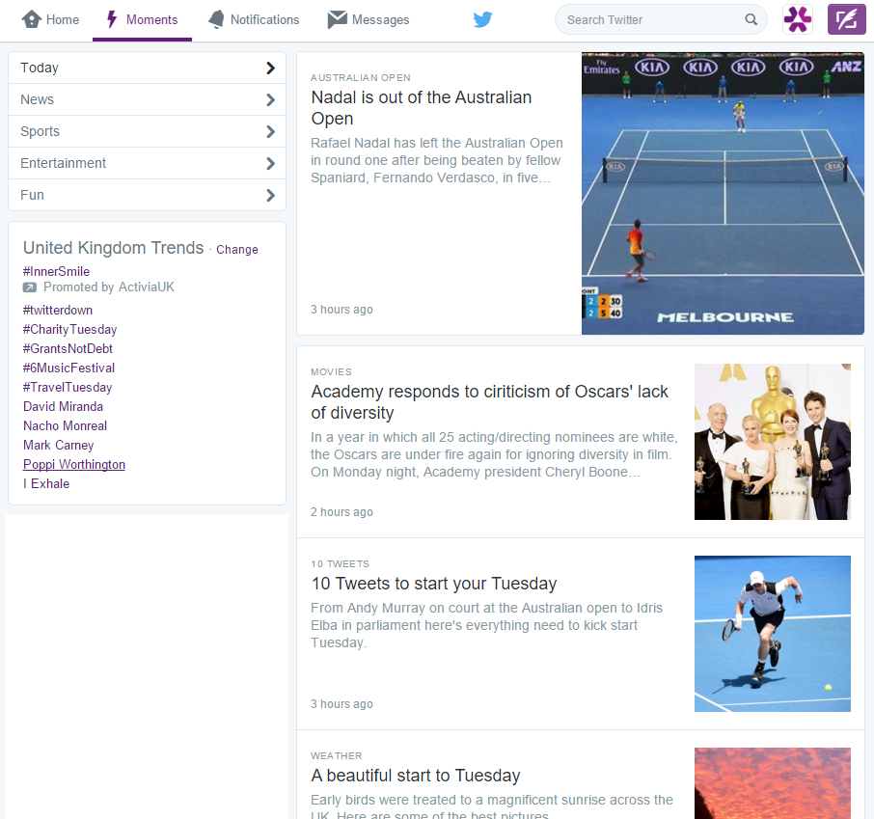The width and height of the screenshot is (874, 819).
Task: Open the purple profile avatar menu
Action: 798,19
